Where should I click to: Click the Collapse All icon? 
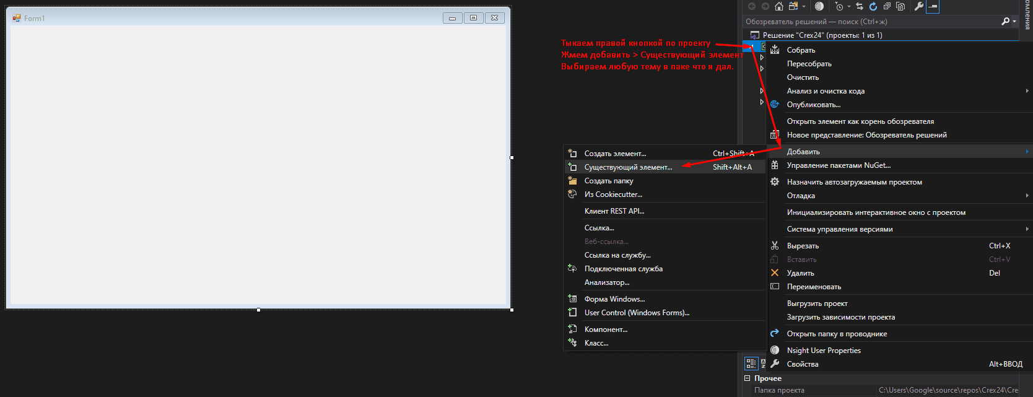887,6
